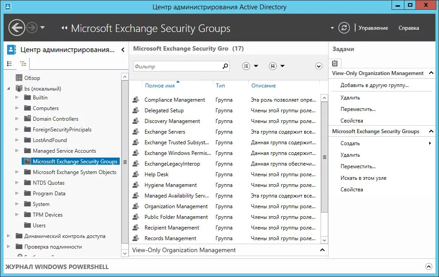Select Public Folder Management group icon
The height and width of the screenshot is (277, 439).
(x=136, y=217)
